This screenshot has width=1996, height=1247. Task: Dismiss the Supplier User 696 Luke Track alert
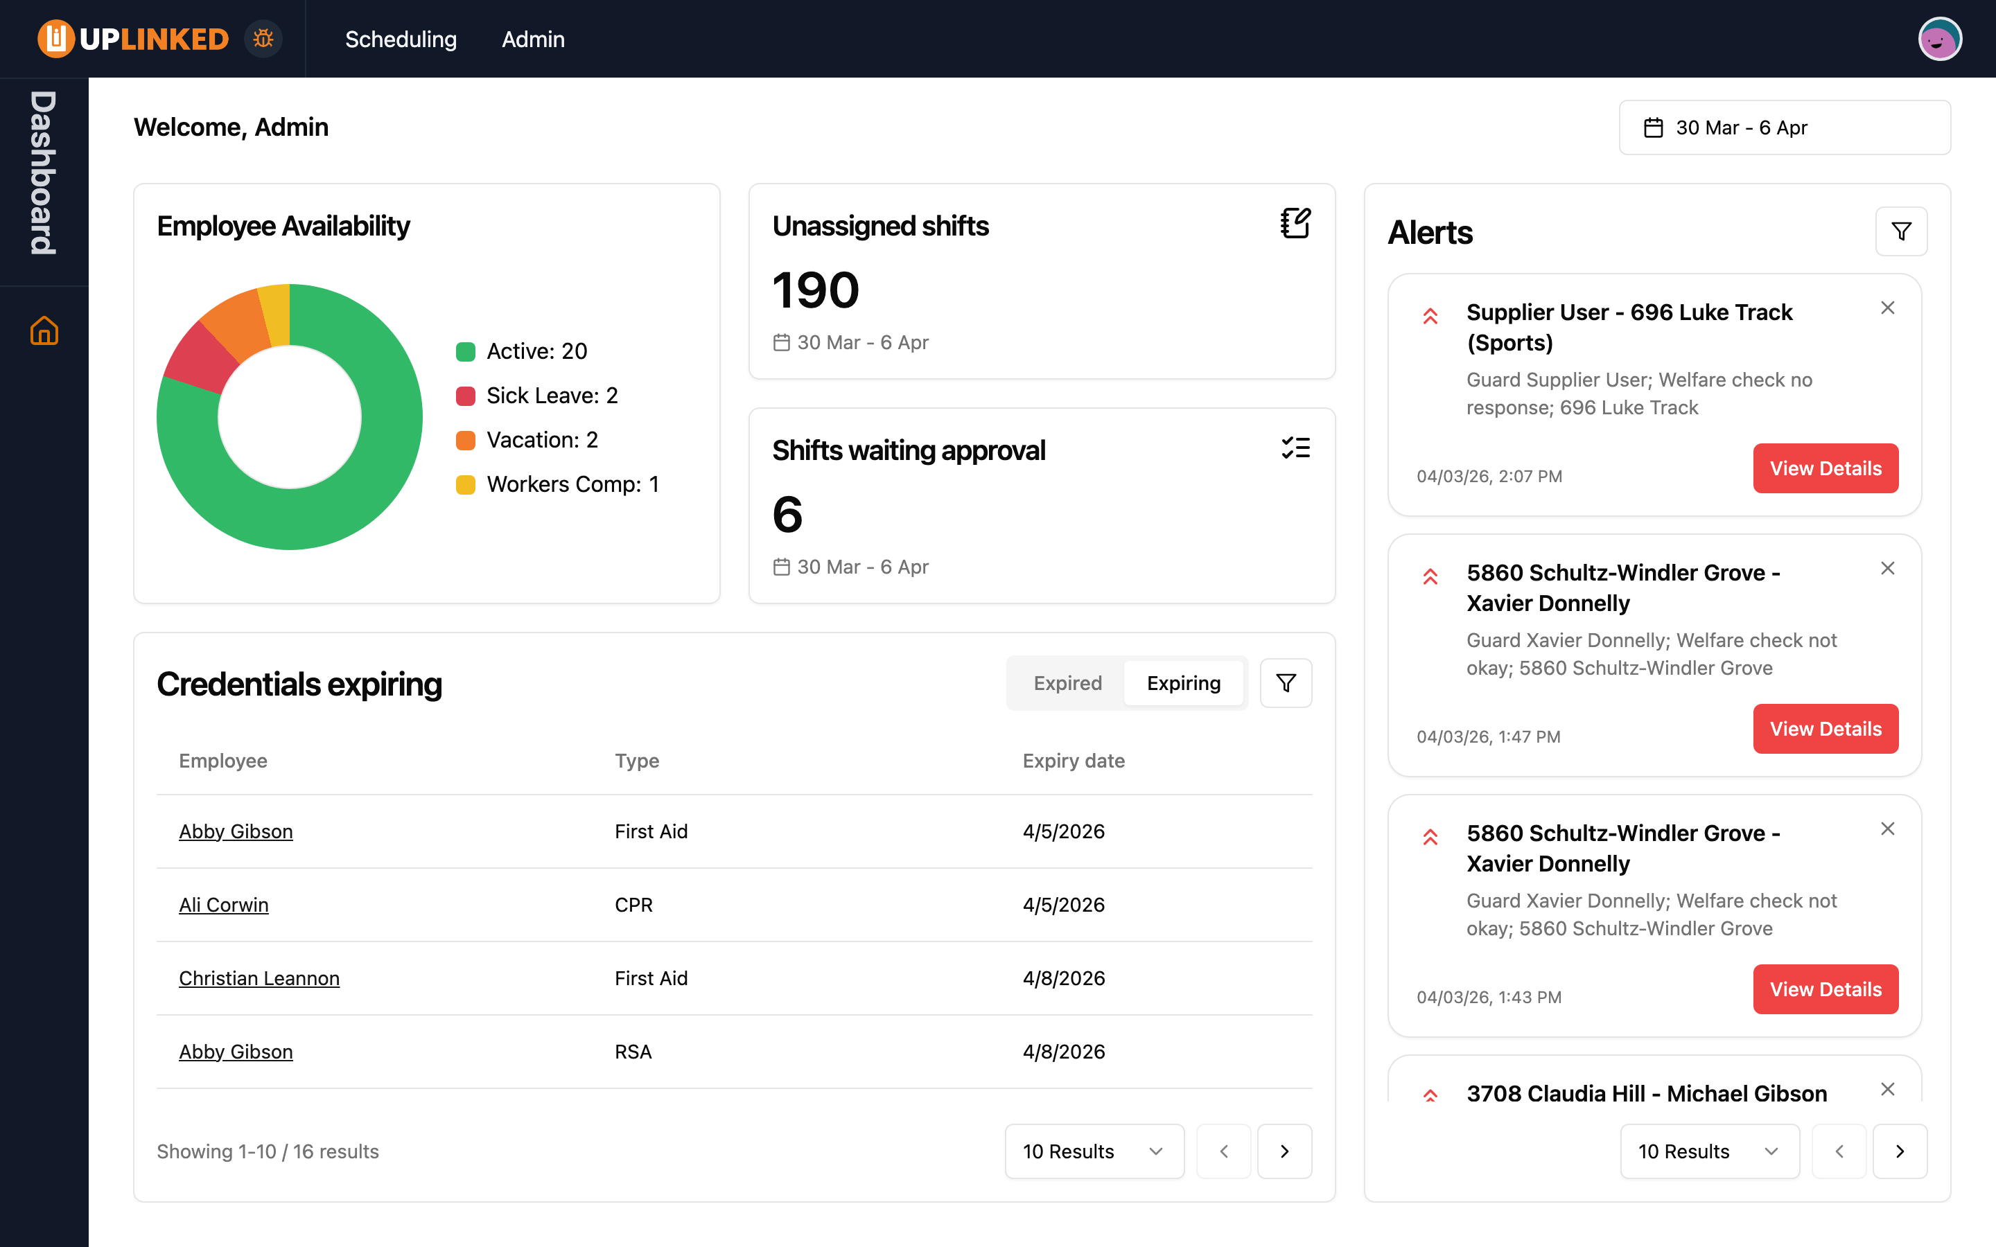pos(1887,308)
